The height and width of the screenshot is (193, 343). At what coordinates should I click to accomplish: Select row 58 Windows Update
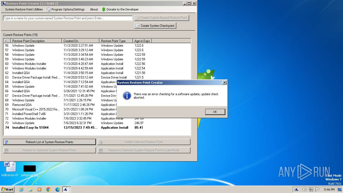click(x=97, y=55)
